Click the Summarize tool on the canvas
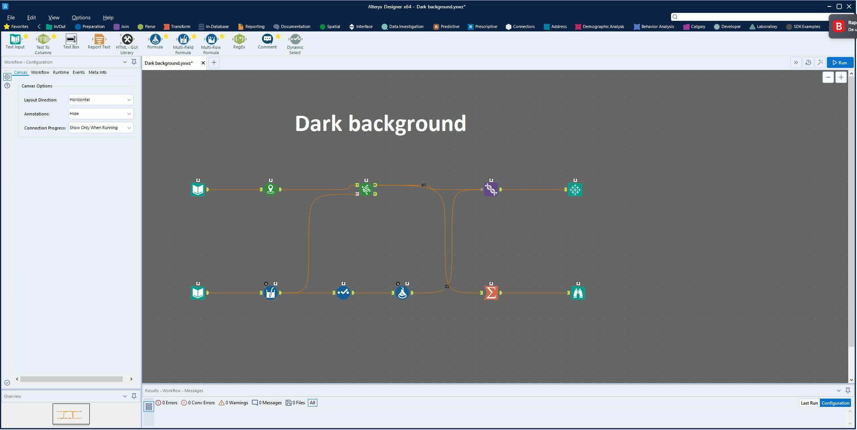 pyautogui.click(x=491, y=293)
